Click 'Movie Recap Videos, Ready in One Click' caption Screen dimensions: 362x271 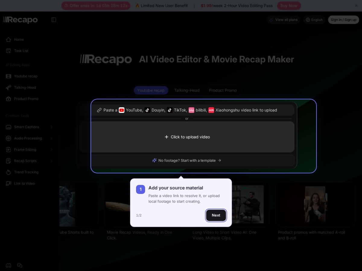click(139, 235)
